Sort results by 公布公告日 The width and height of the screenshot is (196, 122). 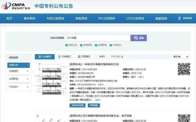117,57
